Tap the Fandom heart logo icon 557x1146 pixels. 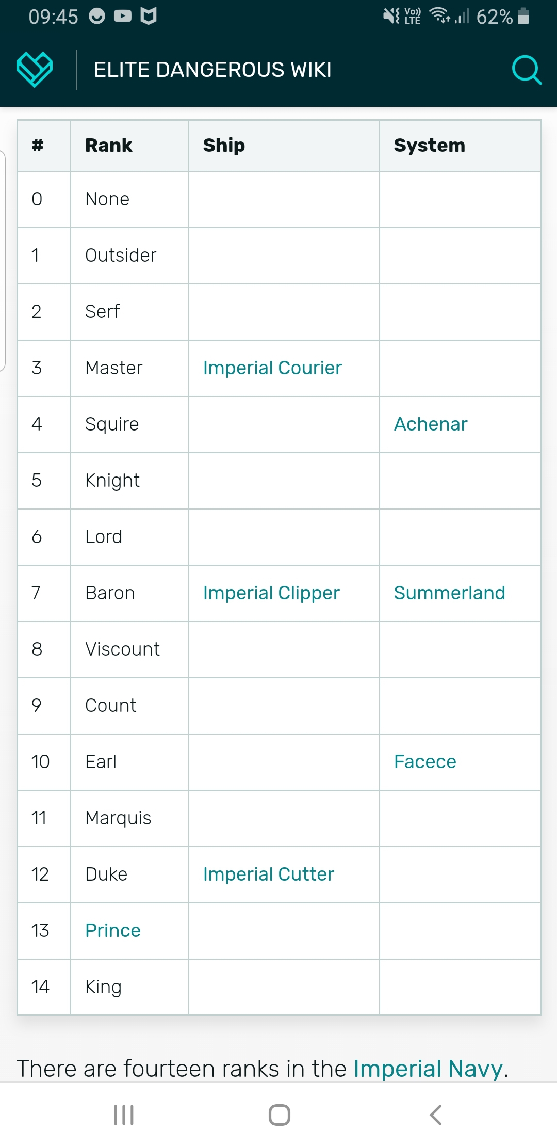[x=35, y=69]
